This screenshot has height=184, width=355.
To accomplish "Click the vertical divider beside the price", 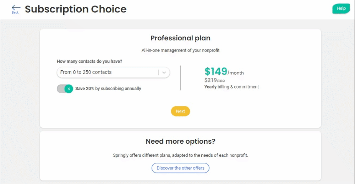I will click(x=180, y=78).
